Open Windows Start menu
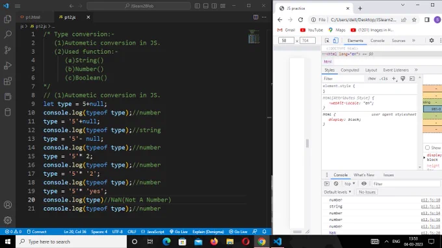The image size is (442, 248). 8,242
